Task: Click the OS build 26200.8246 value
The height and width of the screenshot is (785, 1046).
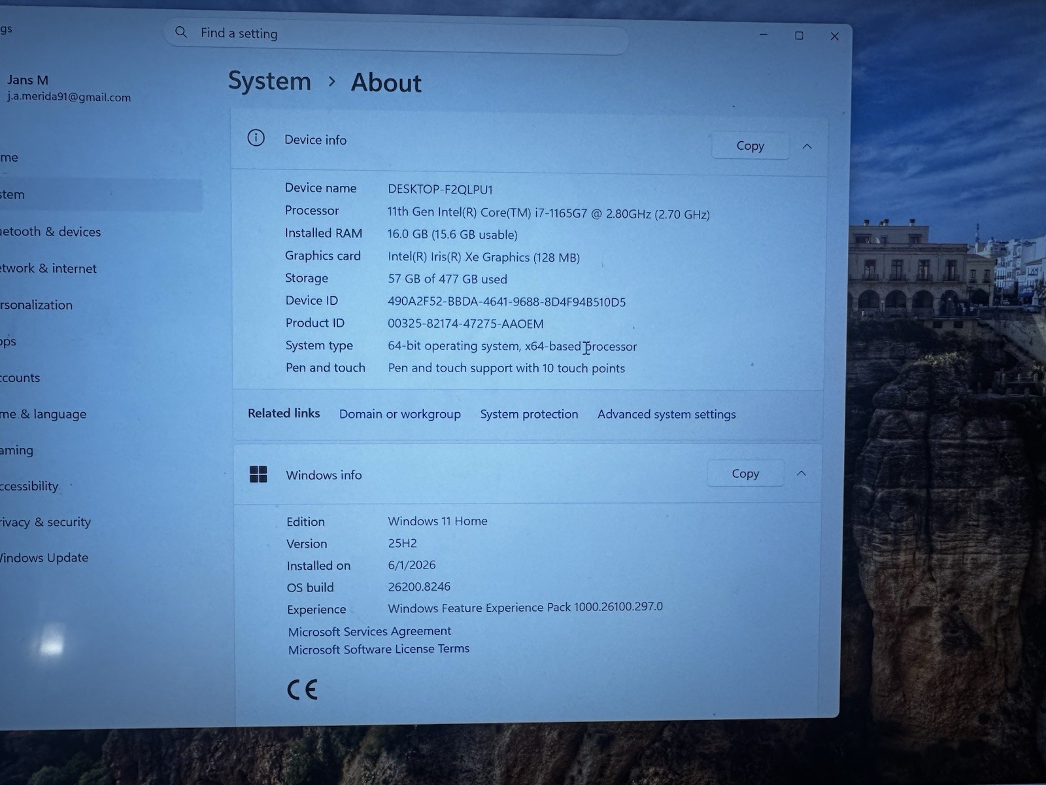Action: [419, 587]
